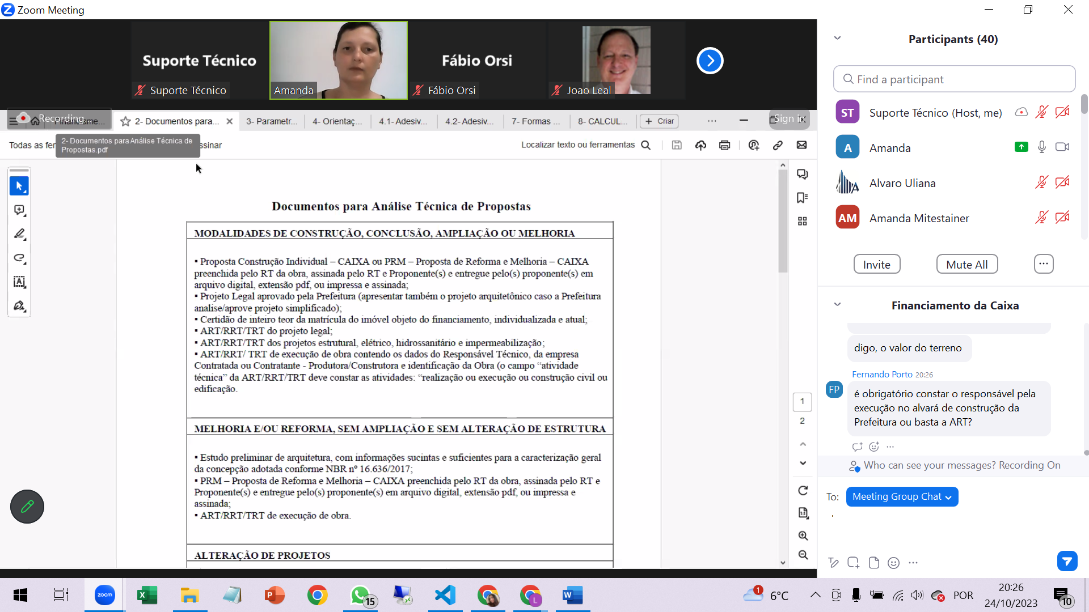Show hidden system tray icons
The width and height of the screenshot is (1089, 612).
(x=815, y=595)
